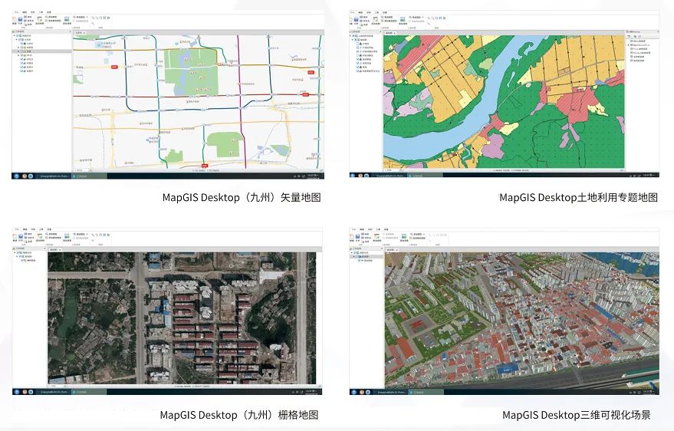Close the map view tab in vector map window

[x=84, y=33]
